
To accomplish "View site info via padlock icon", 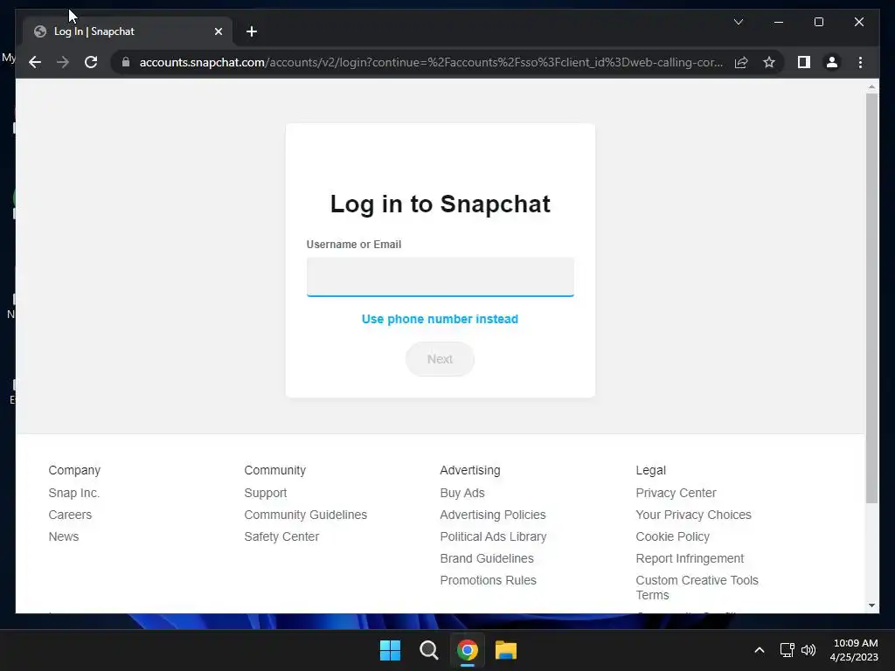I will 126,62.
